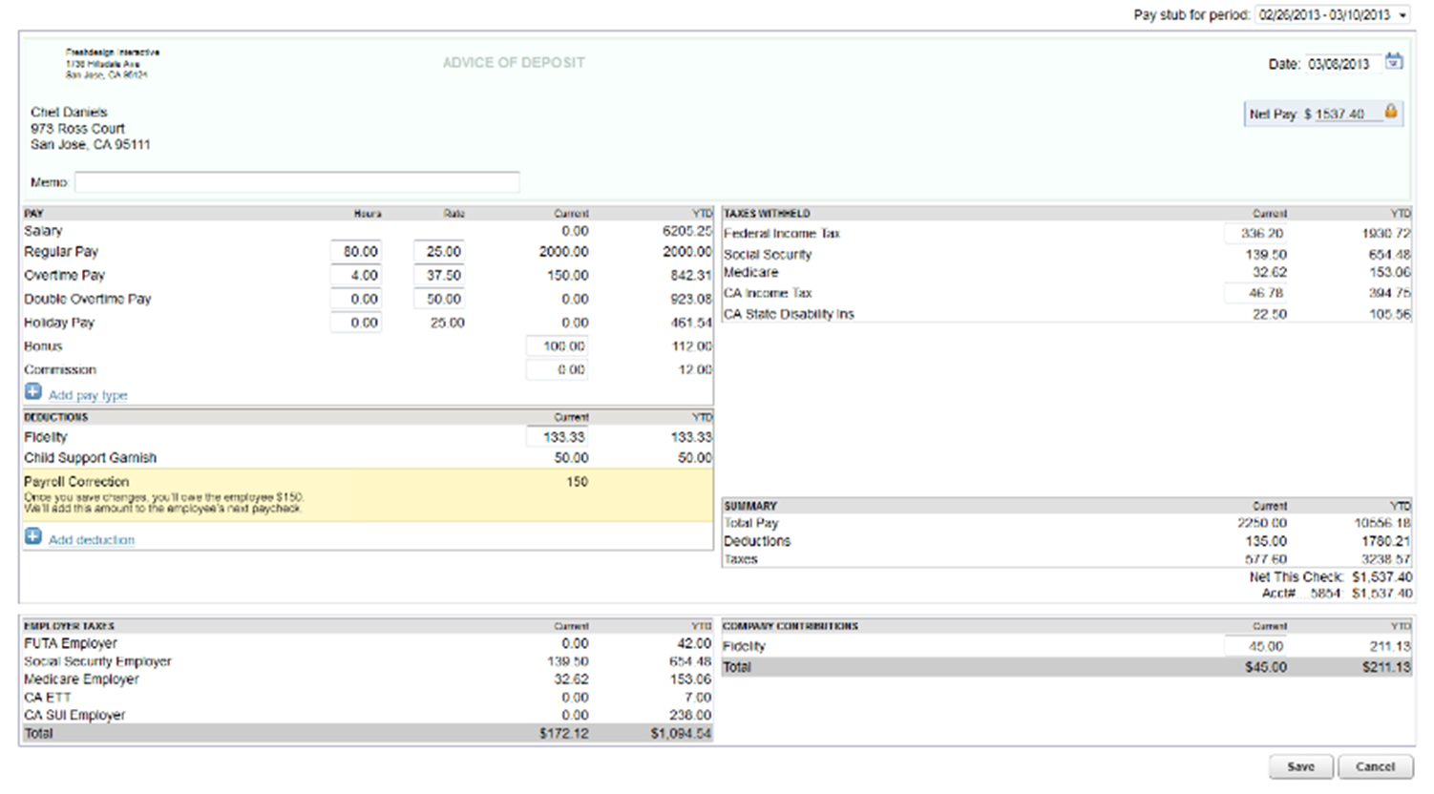Image resolution: width=1434 pixels, height=794 pixels.
Task: Edit CA Income Tax current field
Action: click(1256, 293)
